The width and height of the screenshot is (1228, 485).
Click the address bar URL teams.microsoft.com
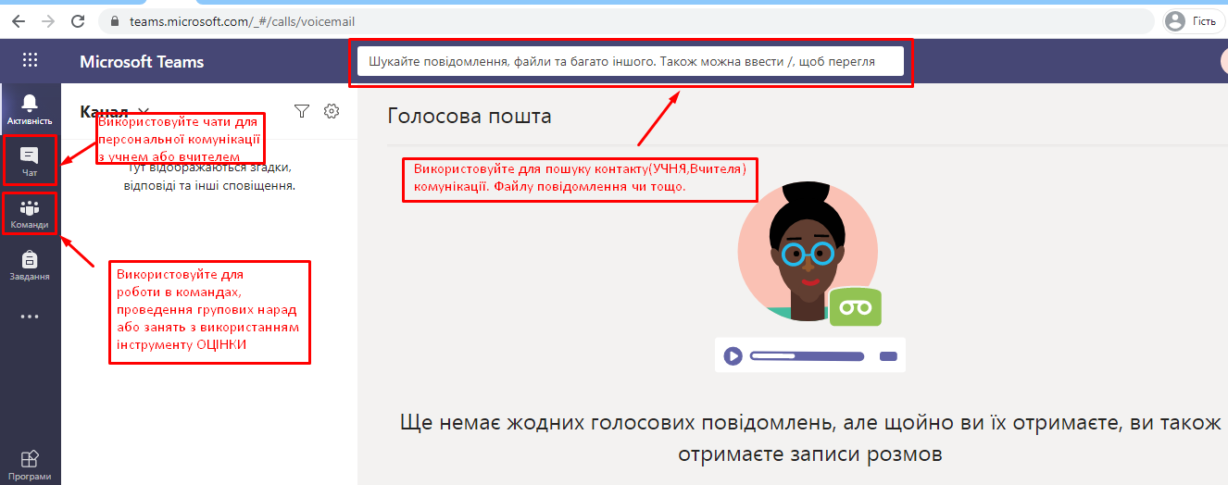coord(242,20)
